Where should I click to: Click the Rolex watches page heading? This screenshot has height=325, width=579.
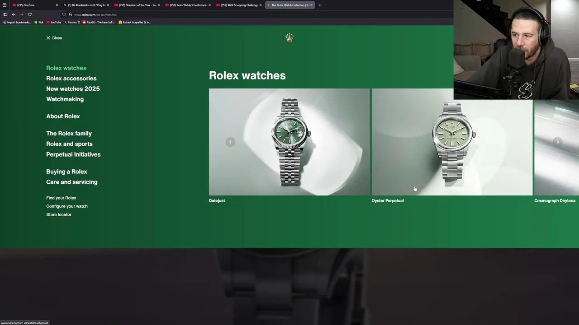[x=247, y=75]
